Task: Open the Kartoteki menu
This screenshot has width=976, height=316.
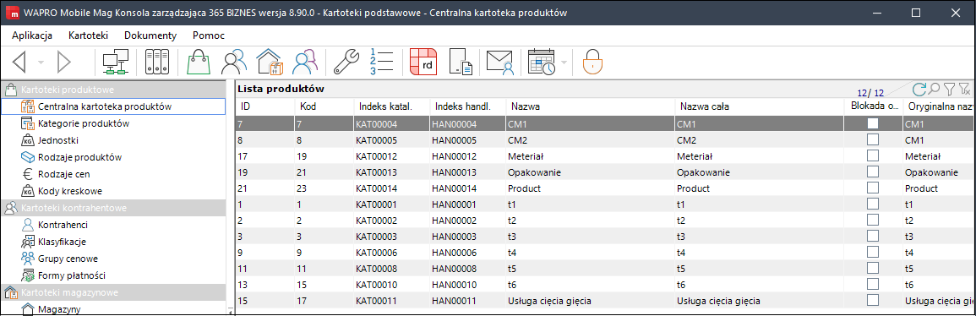Action: point(89,35)
